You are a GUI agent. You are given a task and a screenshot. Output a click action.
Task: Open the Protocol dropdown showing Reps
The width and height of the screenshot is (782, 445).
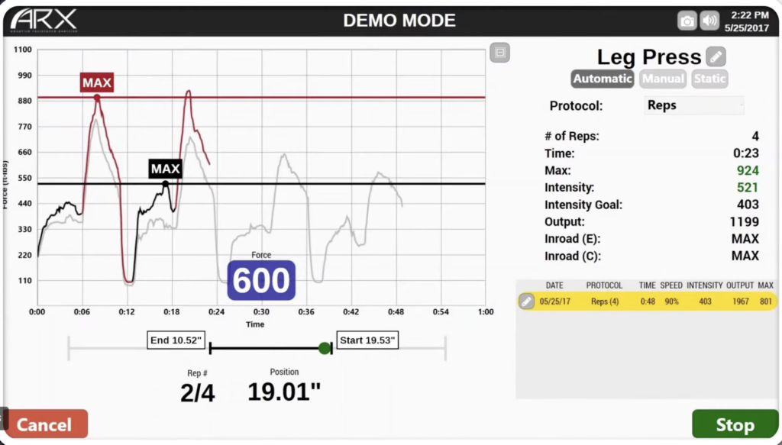[x=693, y=105]
